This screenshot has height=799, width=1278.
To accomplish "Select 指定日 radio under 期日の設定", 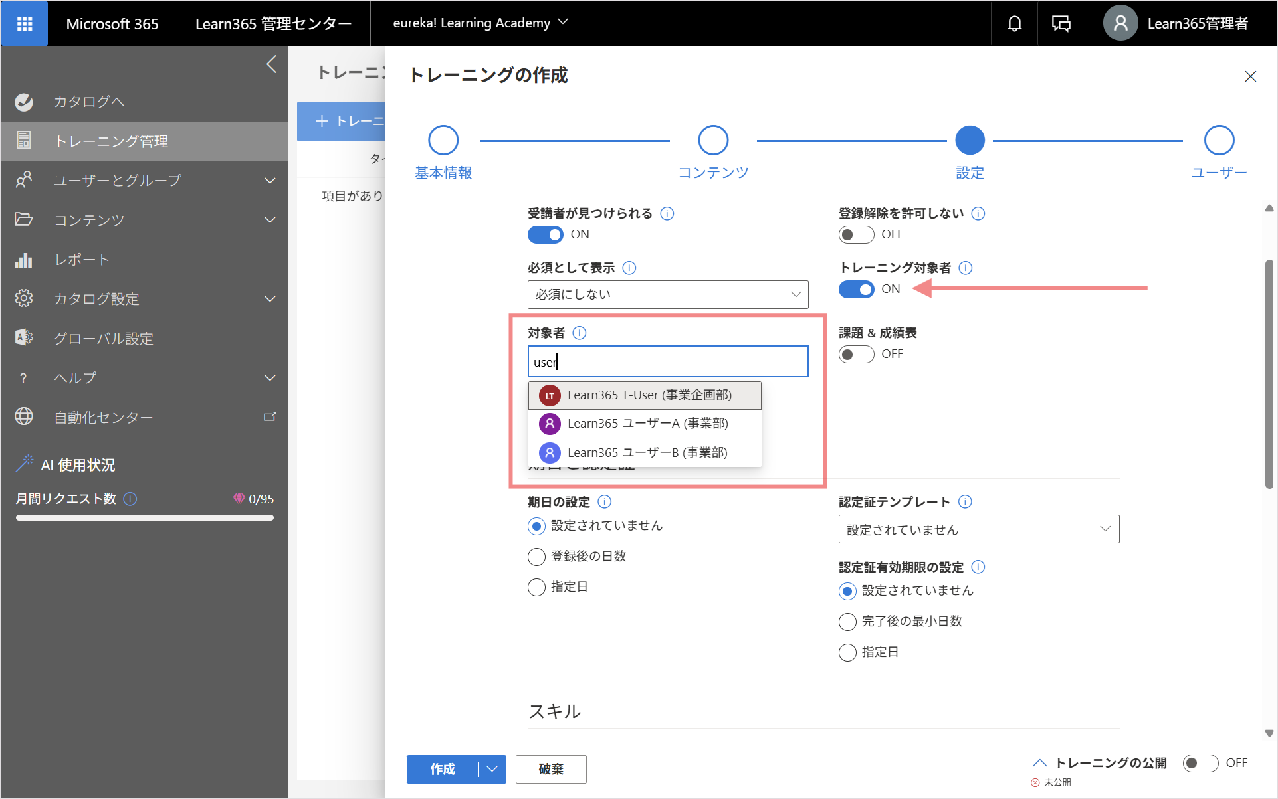I will (536, 587).
